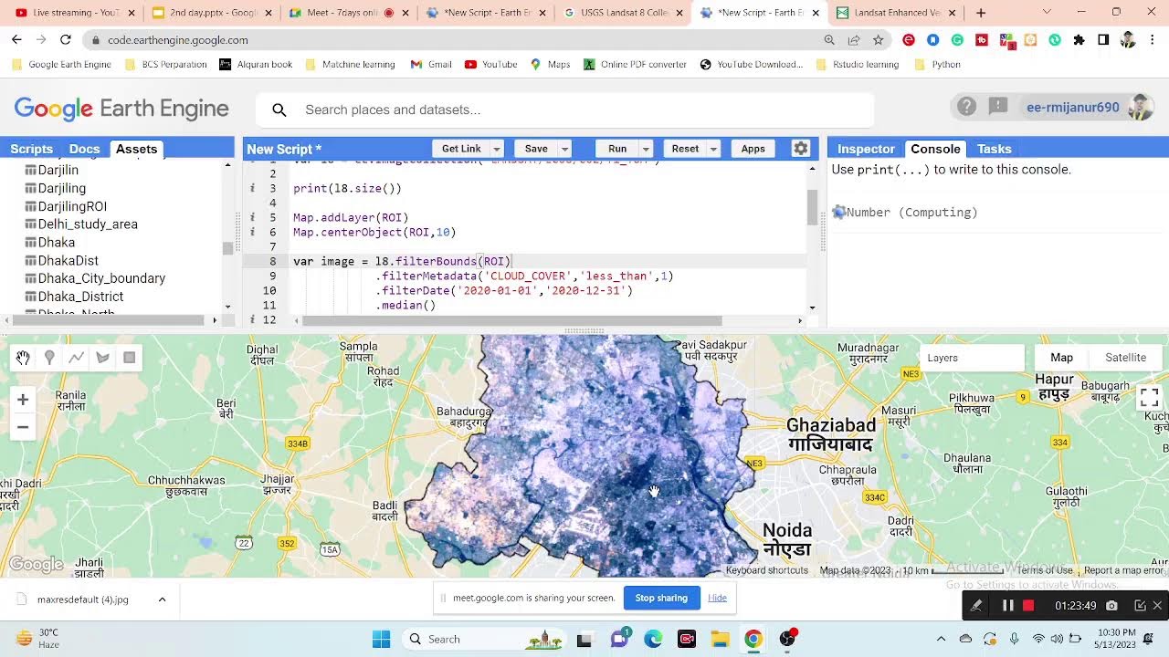The width and height of the screenshot is (1169, 657).
Task: Go back in browser history
Action: [x=16, y=40]
